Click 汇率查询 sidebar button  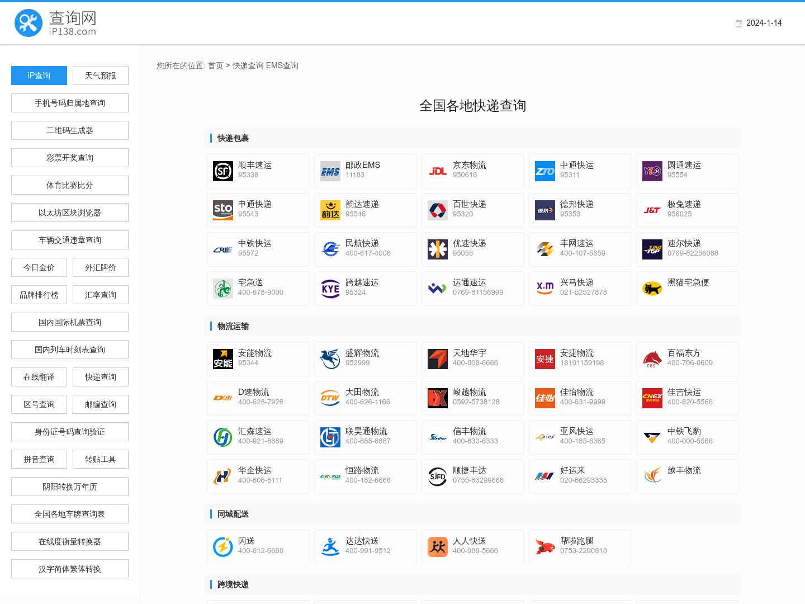[x=101, y=295]
